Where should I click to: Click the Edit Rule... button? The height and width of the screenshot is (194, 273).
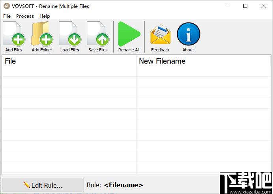click(x=43, y=185)
